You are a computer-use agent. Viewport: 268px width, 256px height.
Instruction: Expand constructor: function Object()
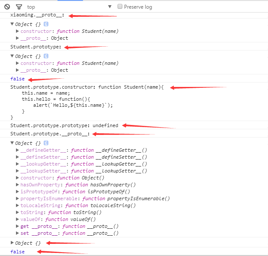coord(17,178)
